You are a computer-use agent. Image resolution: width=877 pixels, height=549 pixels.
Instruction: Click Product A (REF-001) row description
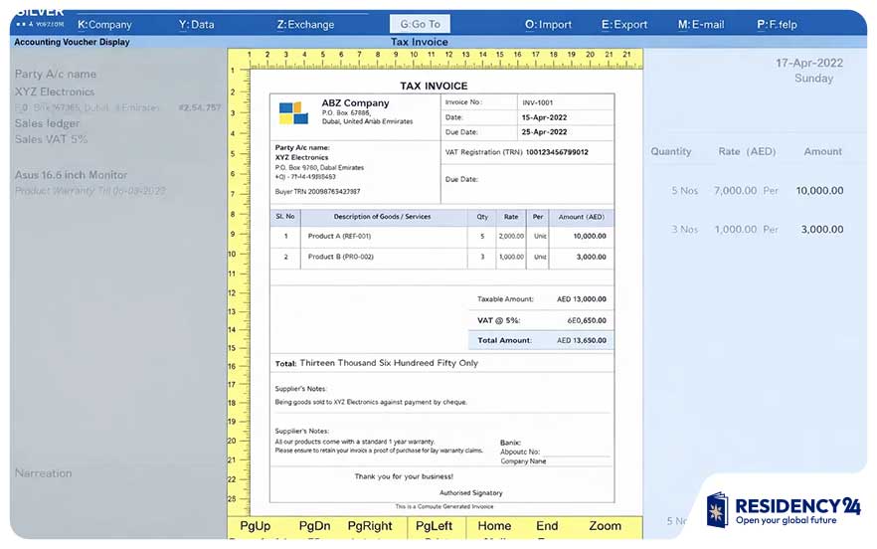click(x=339, y=236)
